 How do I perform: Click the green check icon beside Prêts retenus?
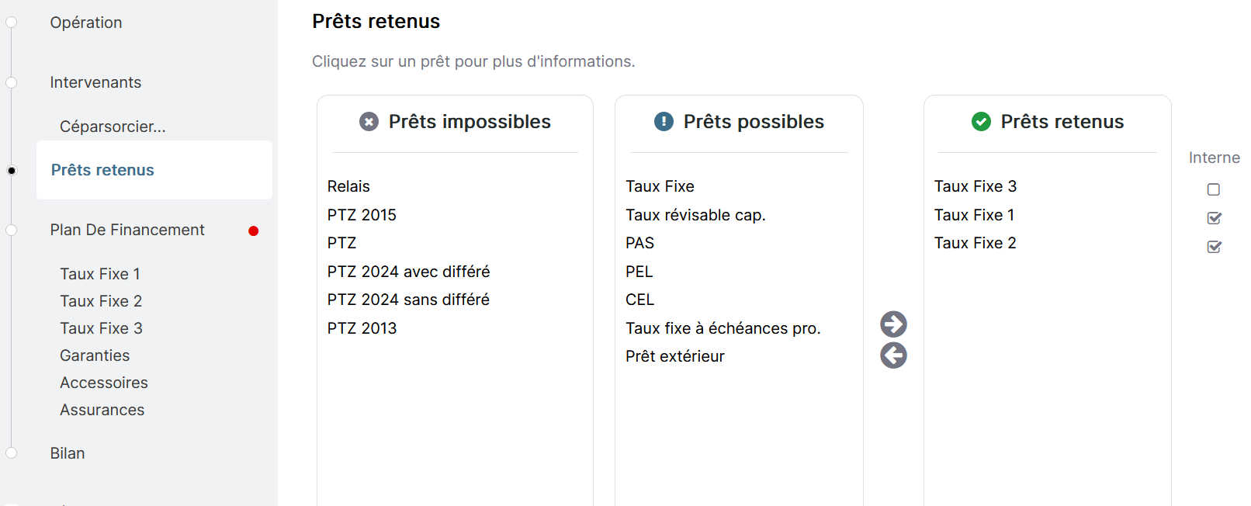(x=981, y=122)
